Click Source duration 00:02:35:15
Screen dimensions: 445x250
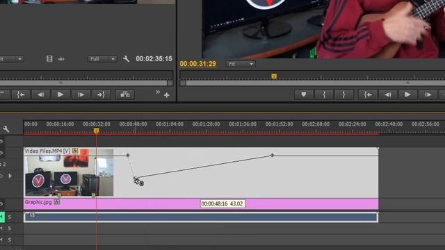[154, 58]
